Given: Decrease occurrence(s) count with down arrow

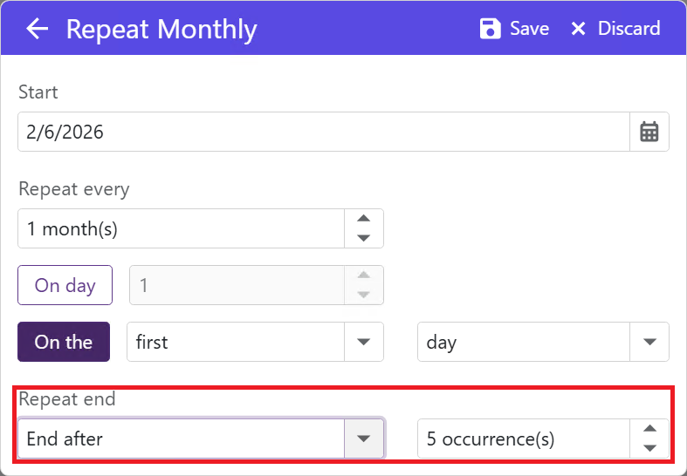Looking at the screenshot, I should [x=649, y=448].
